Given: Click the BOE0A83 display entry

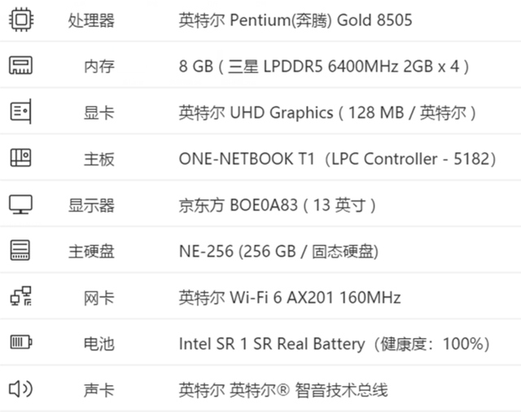Looking at the screenshot, I should pos(278,205).
